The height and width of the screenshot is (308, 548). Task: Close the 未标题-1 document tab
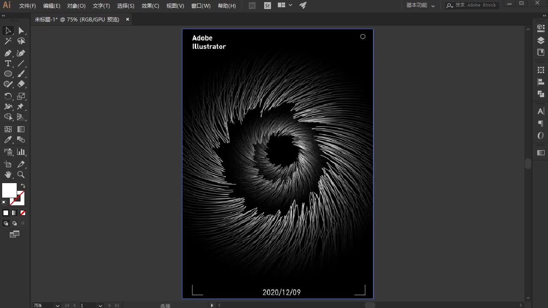pyautogui.click(x=128, y=19)
